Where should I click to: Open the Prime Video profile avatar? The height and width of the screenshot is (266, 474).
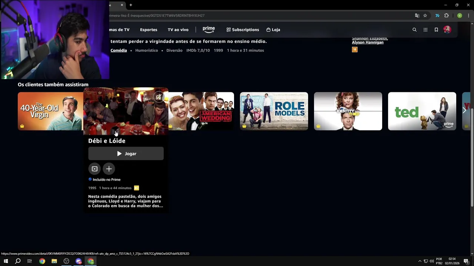pyautogui.click(x=447, y=30)
